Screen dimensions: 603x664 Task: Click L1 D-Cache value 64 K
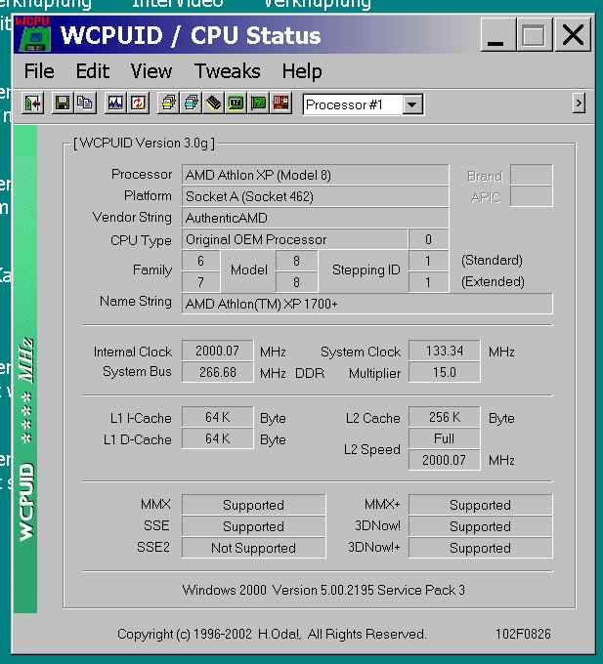click(x=217, y=438)
